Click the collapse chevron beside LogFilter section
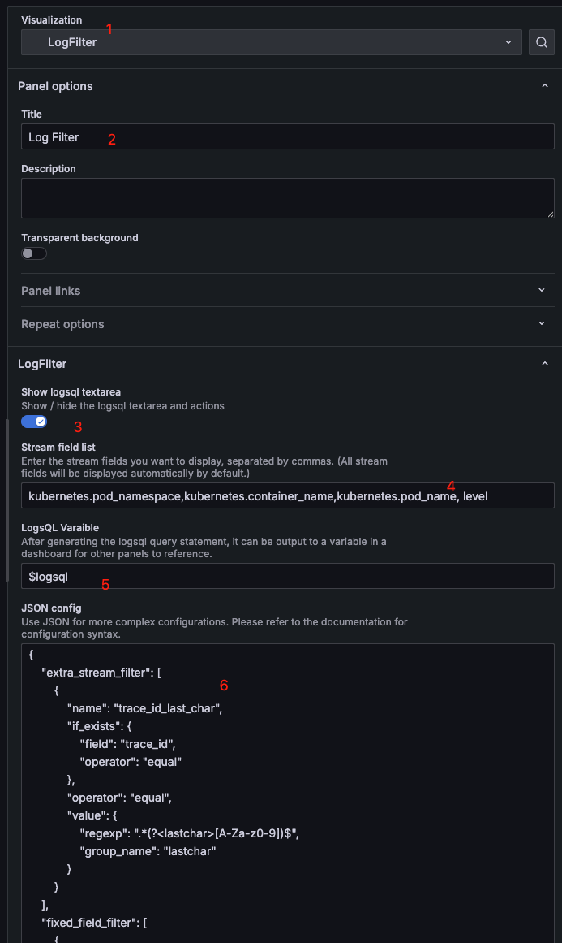Screen dimensions: 562x943 545,364
